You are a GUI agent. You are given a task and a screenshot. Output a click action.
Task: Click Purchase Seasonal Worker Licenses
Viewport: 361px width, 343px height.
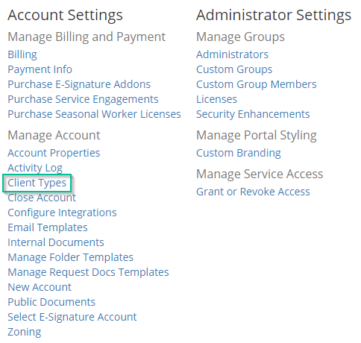coord(94,114)
